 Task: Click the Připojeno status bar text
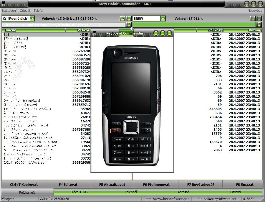click(x=8, y=199)
